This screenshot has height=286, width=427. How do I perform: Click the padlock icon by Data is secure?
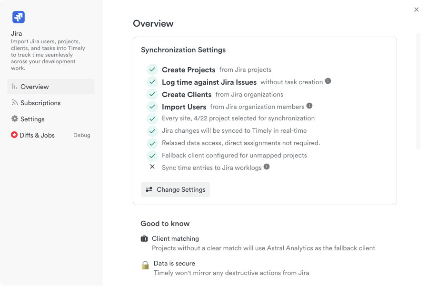(145, 265)
